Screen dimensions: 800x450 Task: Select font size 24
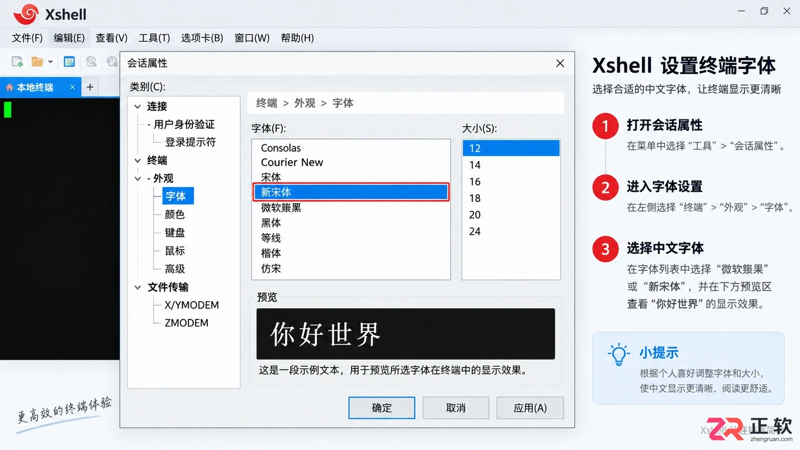coord(511,232)
